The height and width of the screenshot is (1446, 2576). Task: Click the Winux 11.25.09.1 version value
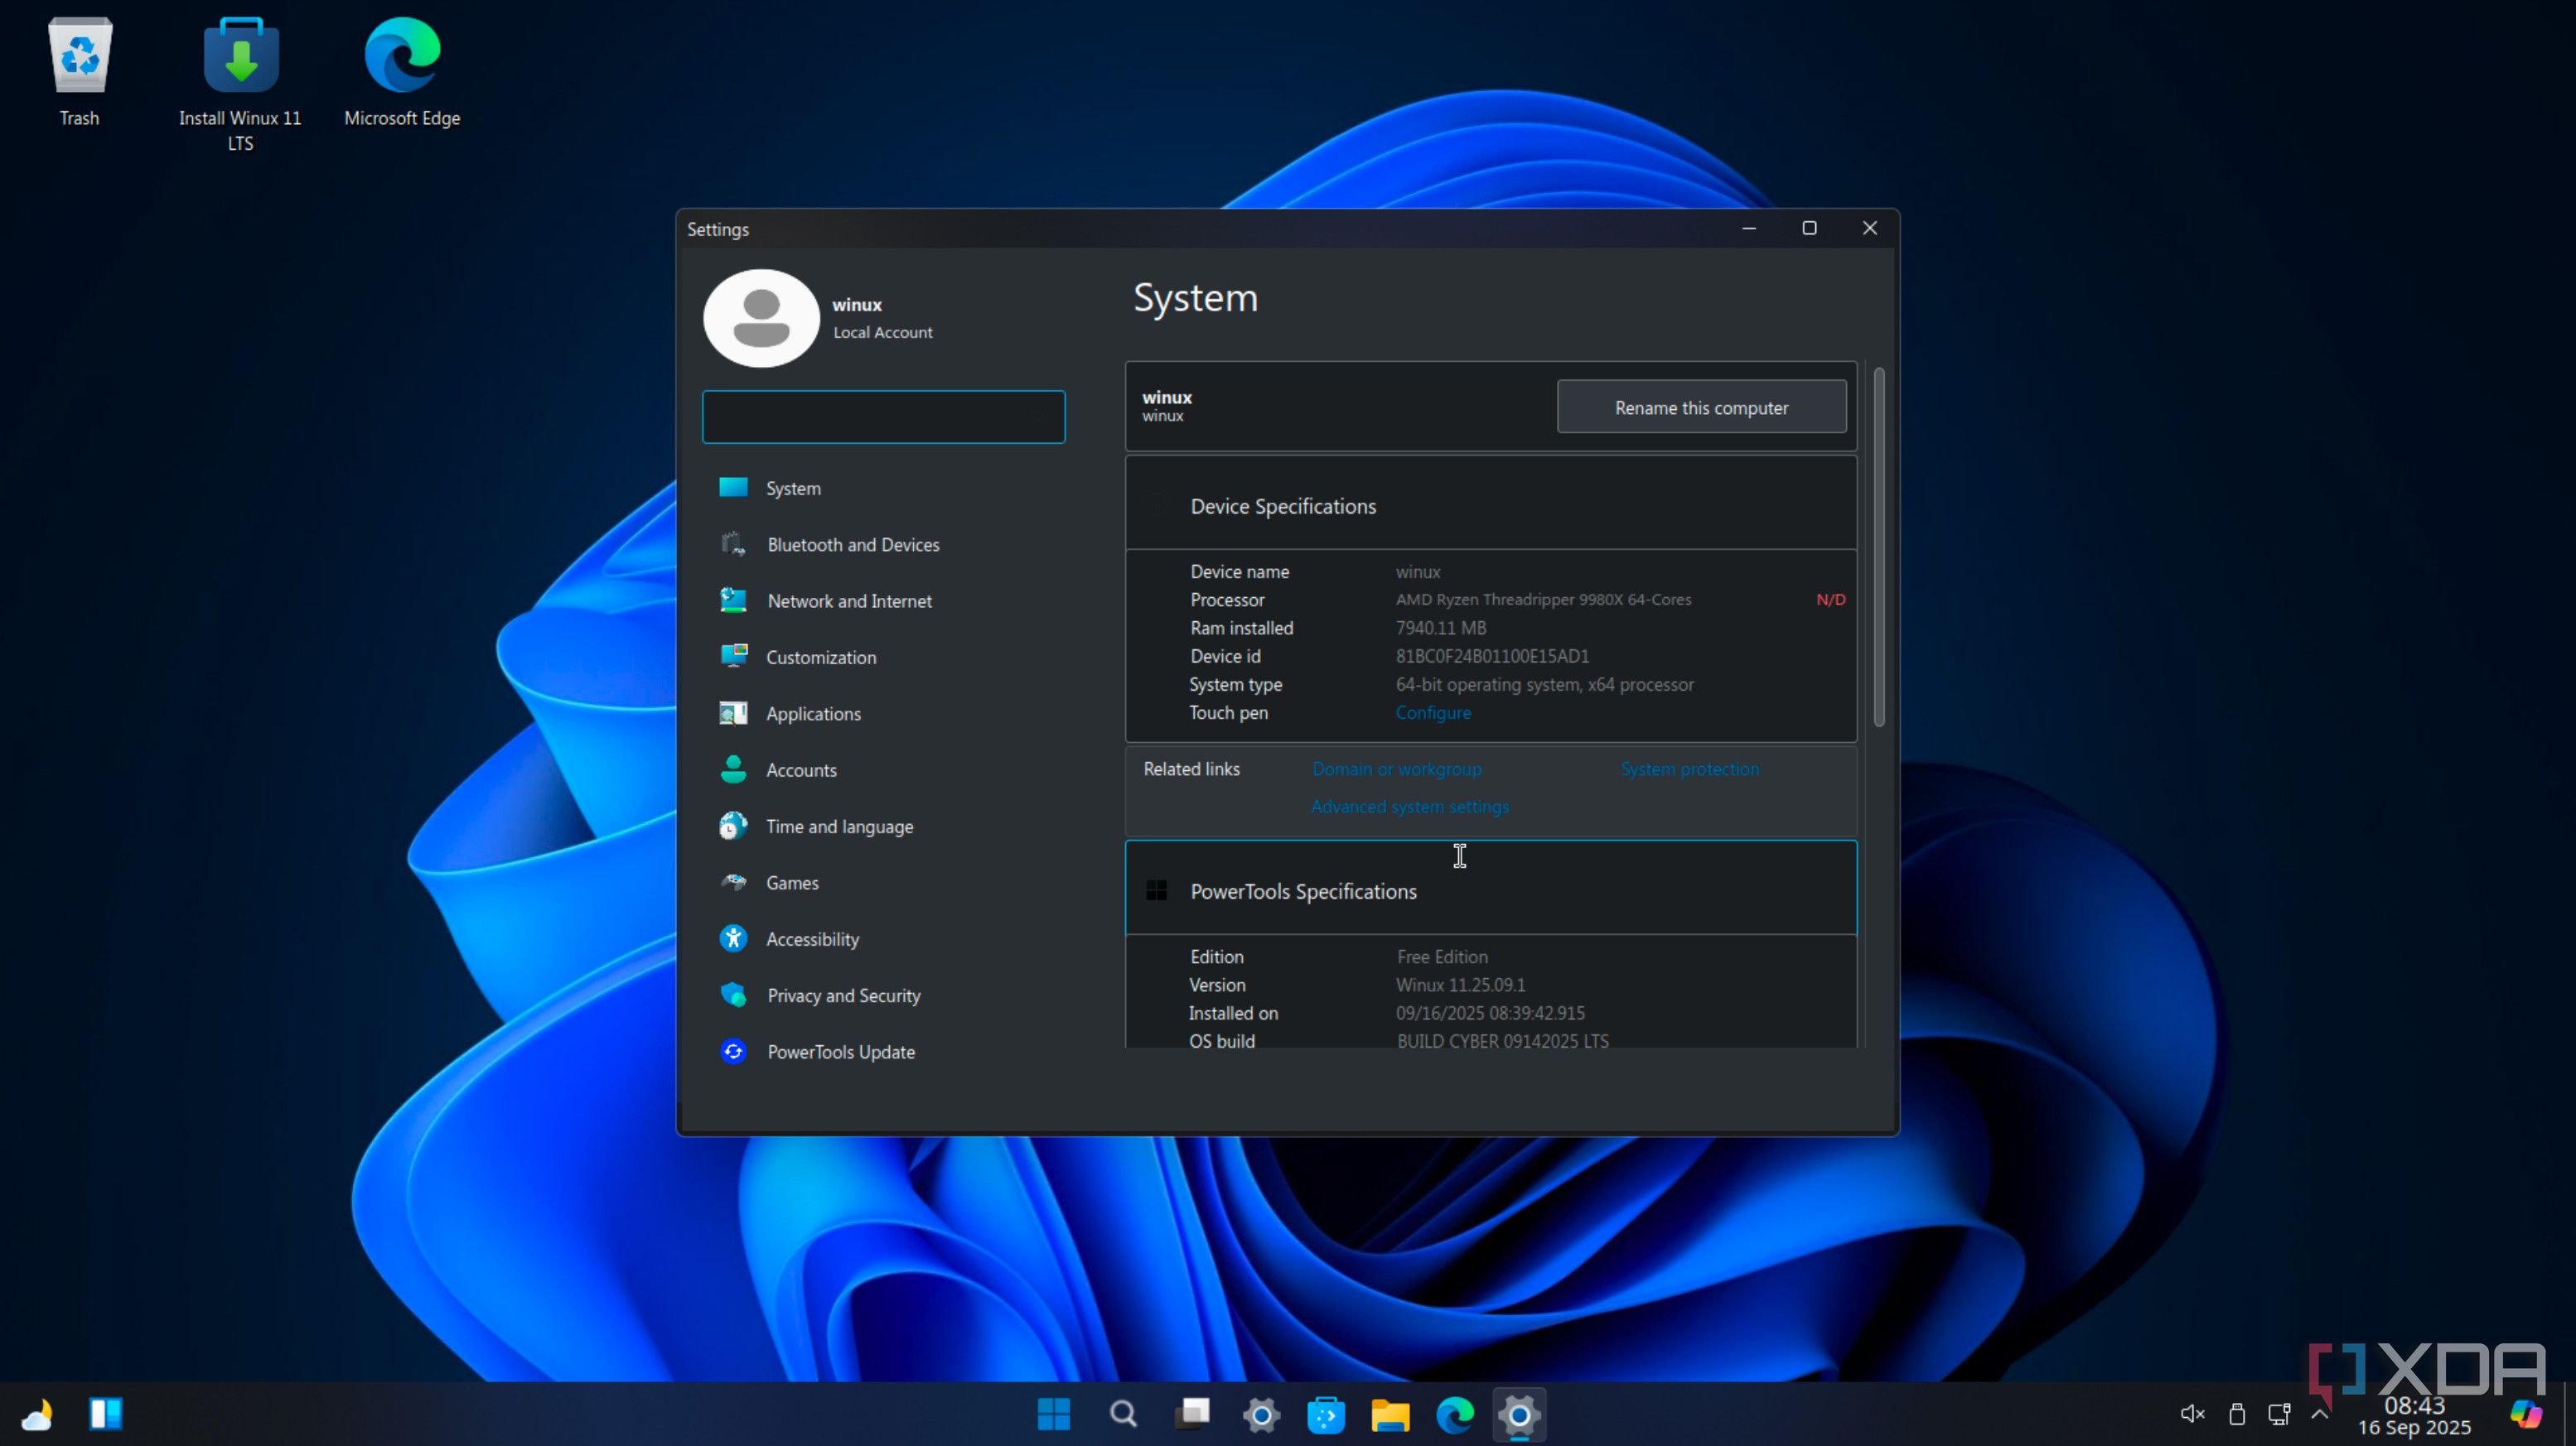[x=1460, y=985]
